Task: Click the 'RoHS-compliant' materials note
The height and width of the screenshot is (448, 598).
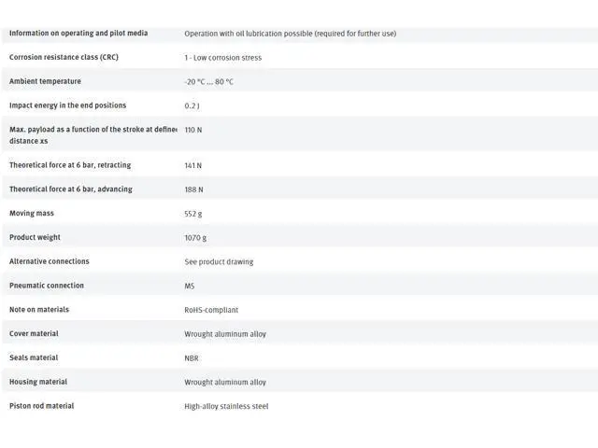Action: tap(211, 310)
